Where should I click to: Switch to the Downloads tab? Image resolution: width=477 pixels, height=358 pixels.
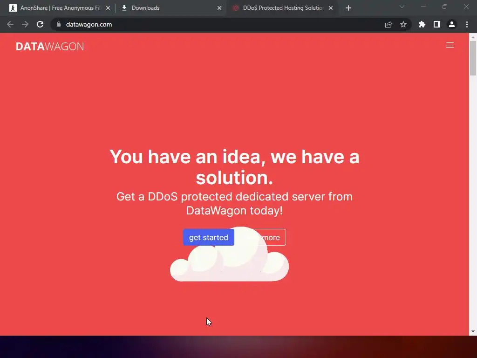click(170, 8)
